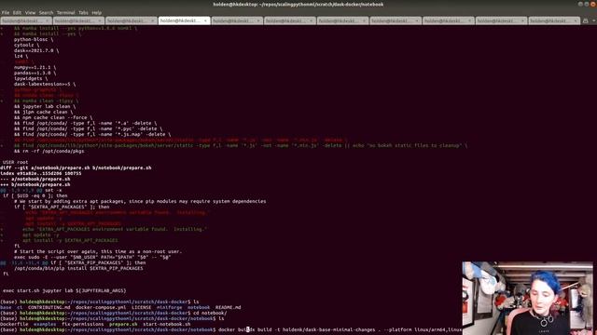This screenshot has width=597, height=335.
Task: Click 'prepare.sh' in the bottom ls output
Action: (x=123, y=324)
